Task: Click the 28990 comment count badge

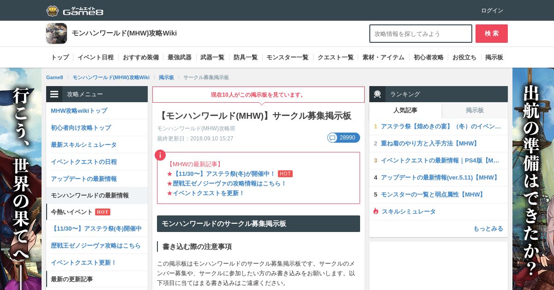Action: (x=343, y=138)
